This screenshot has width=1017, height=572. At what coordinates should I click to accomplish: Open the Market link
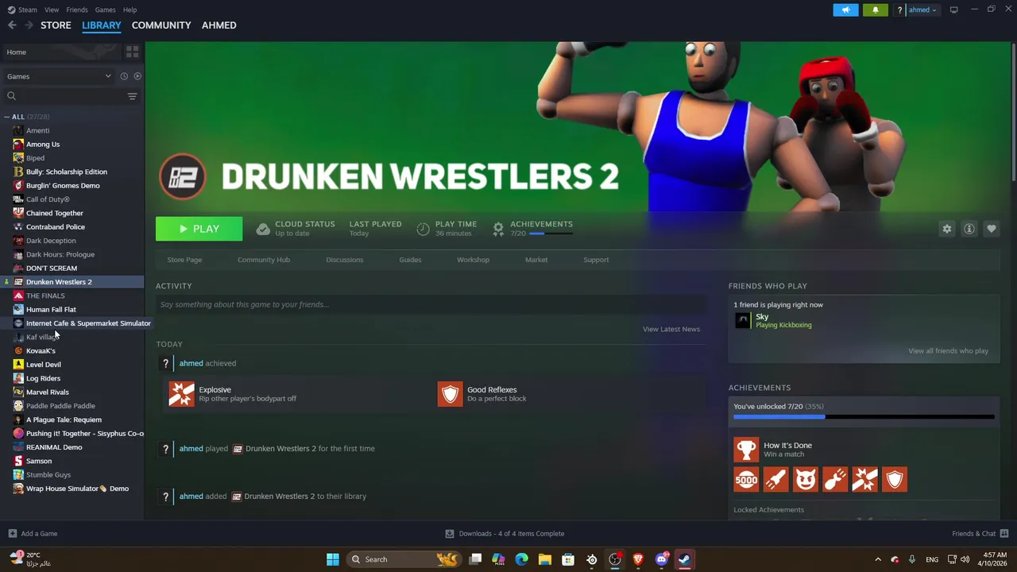pos(536,260)
